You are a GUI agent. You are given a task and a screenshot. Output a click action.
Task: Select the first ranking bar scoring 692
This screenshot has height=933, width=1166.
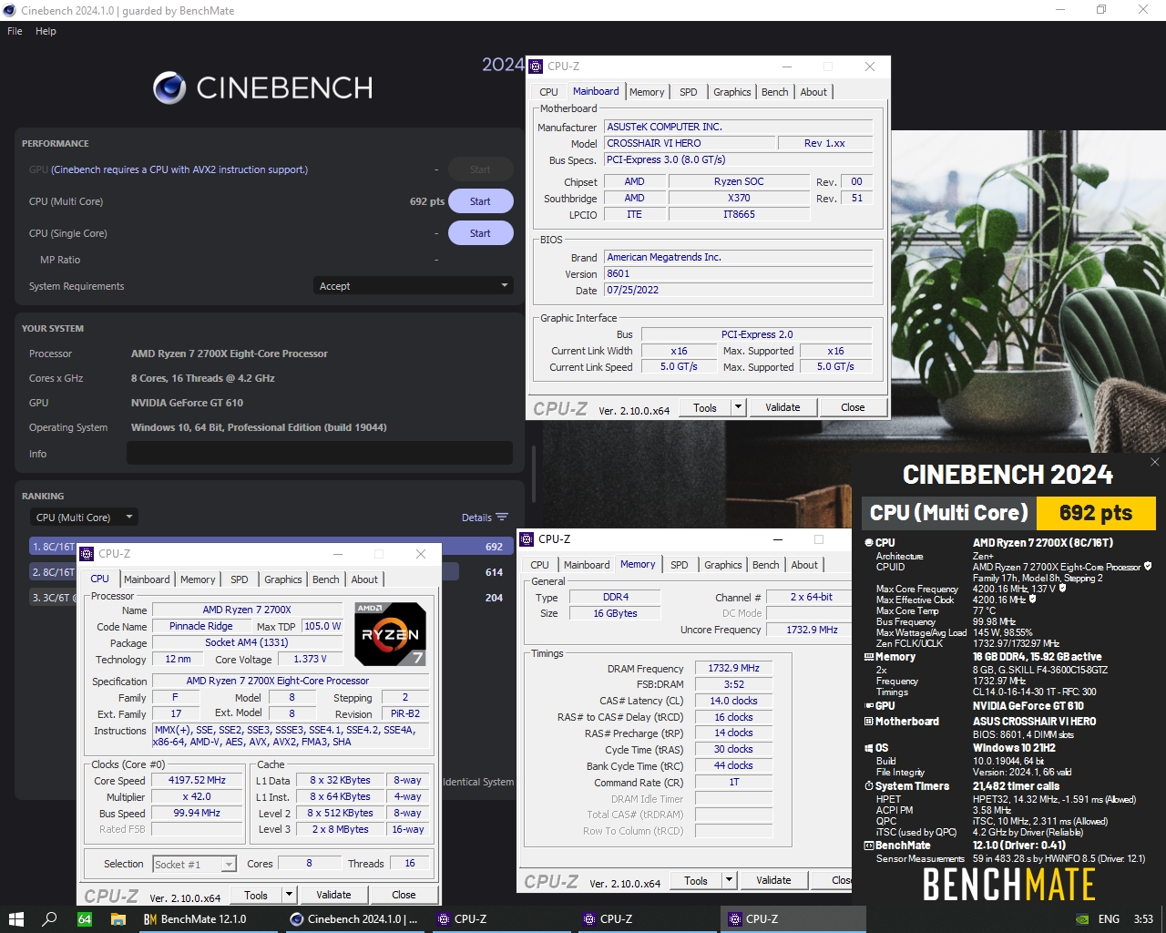[271, 546]
